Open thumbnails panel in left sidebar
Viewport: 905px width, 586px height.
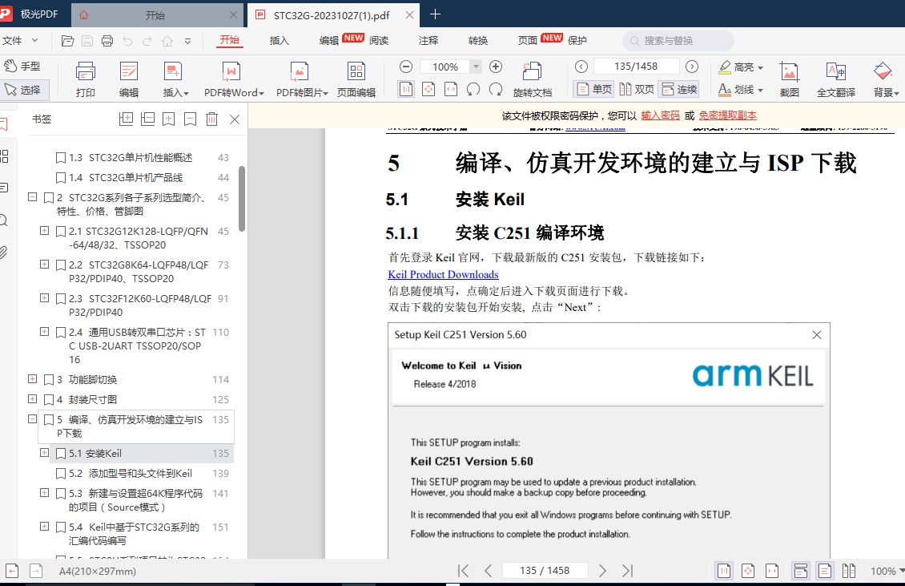pyautogui.click(x=3, y=156)
